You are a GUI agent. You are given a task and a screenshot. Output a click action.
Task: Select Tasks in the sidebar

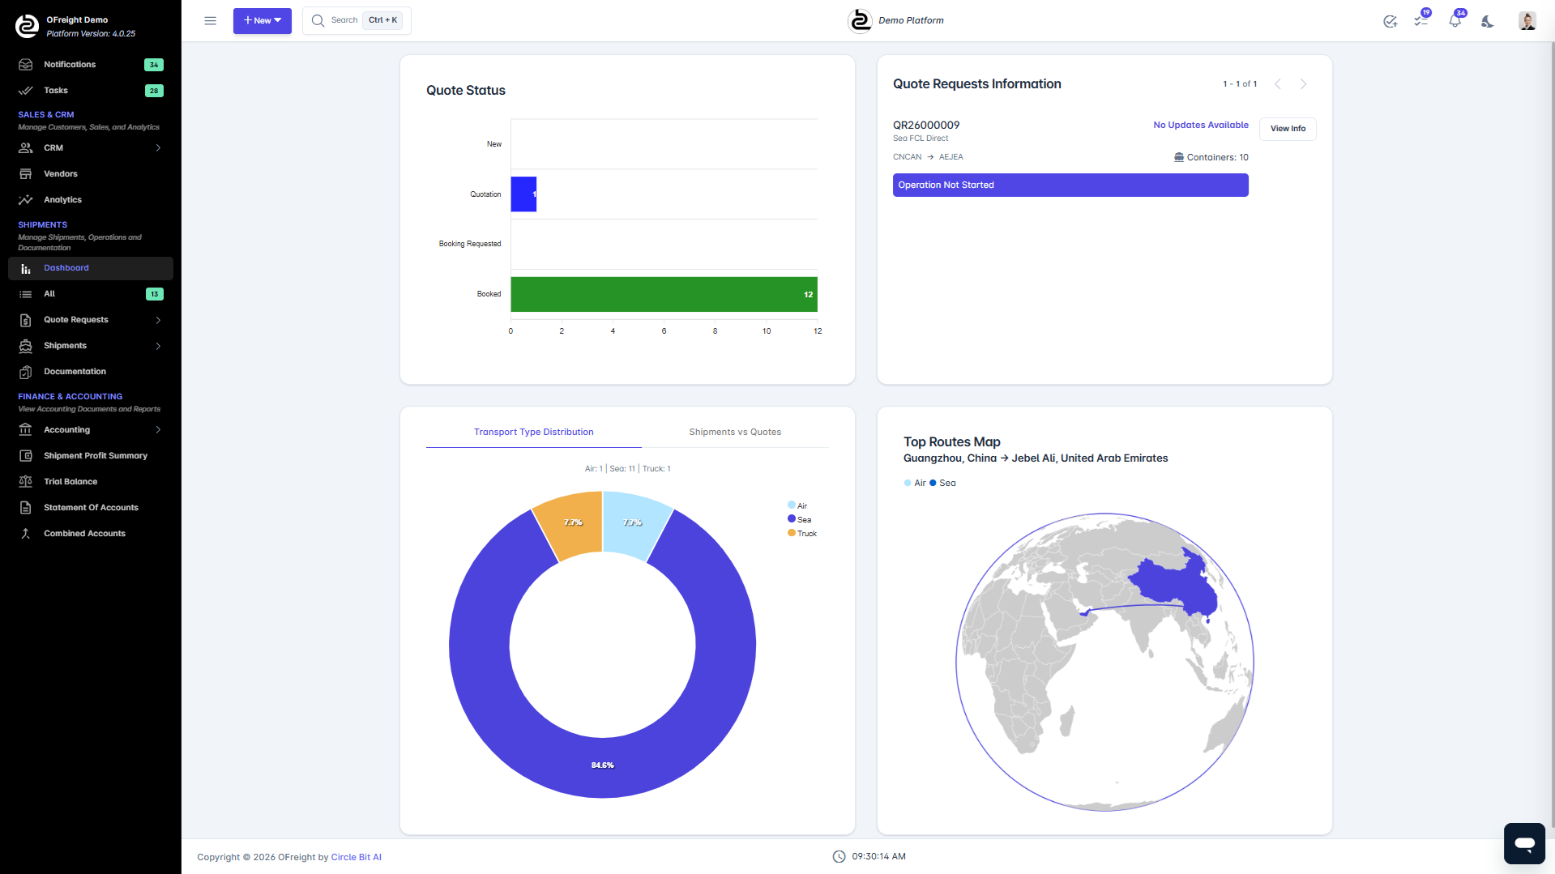click(x=55, y=90)
